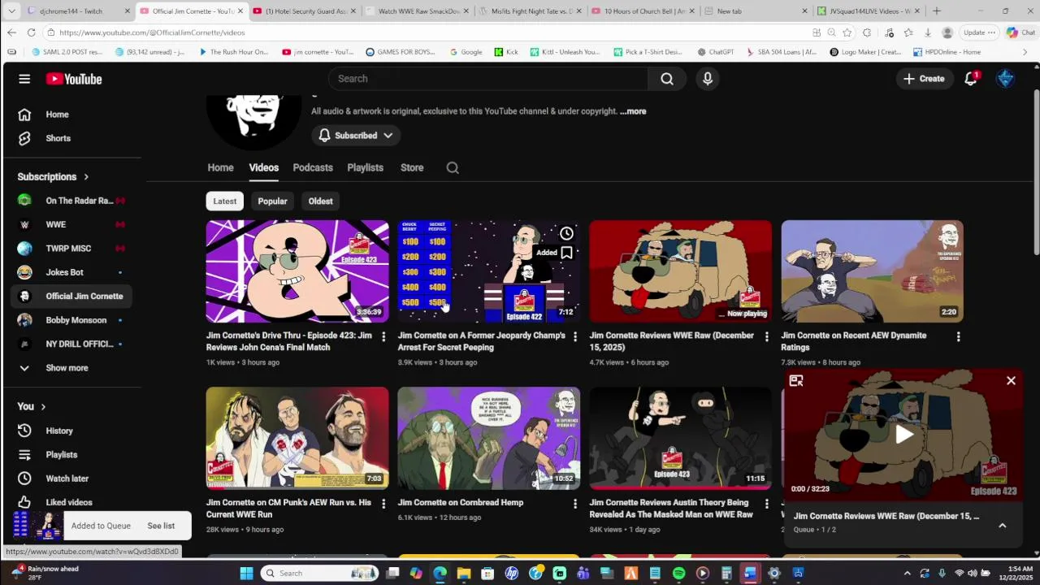Click the search magnifier button

click(x=667, y=79)
